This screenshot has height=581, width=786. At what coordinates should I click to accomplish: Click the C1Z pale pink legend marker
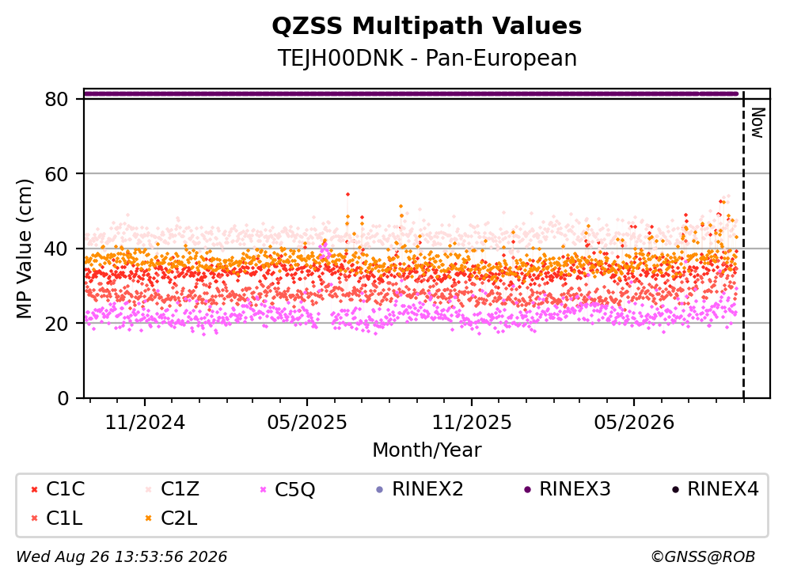pyautogui.click(x=148, y=489)
